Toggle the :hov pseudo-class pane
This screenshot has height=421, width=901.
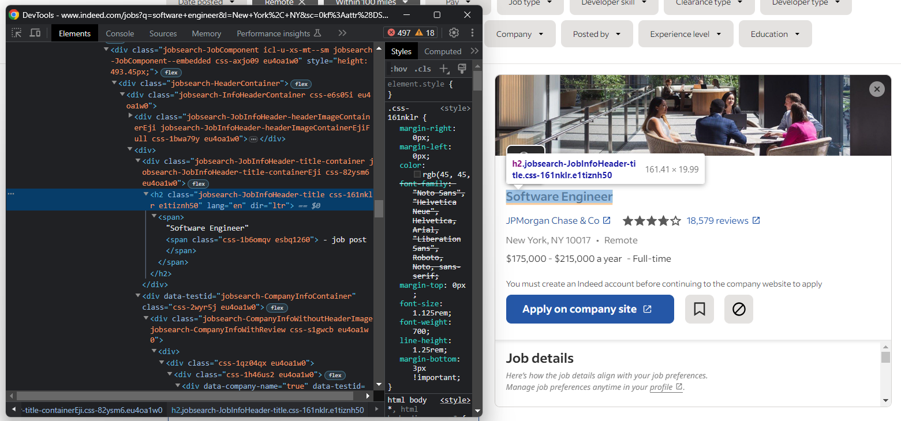pyautogui.click(x=398, y=69)
